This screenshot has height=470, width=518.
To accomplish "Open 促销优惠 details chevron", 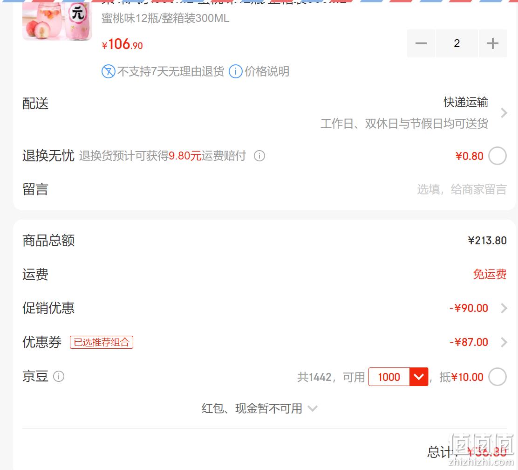I will click(504, 308).
